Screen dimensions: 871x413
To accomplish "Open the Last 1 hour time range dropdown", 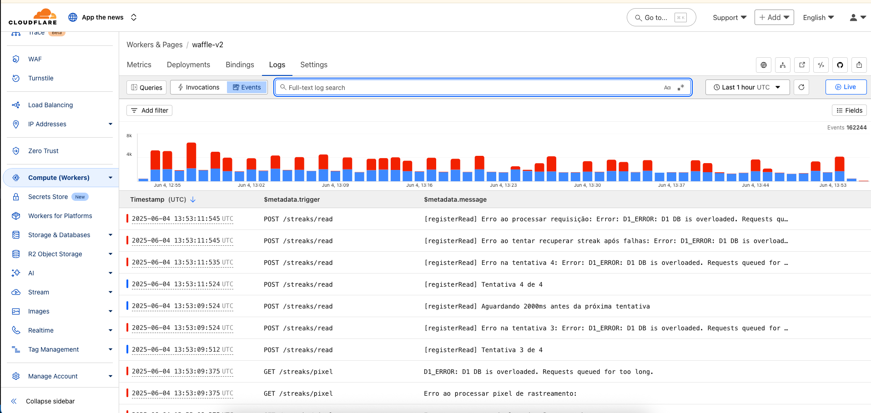I will pos(747,87).
